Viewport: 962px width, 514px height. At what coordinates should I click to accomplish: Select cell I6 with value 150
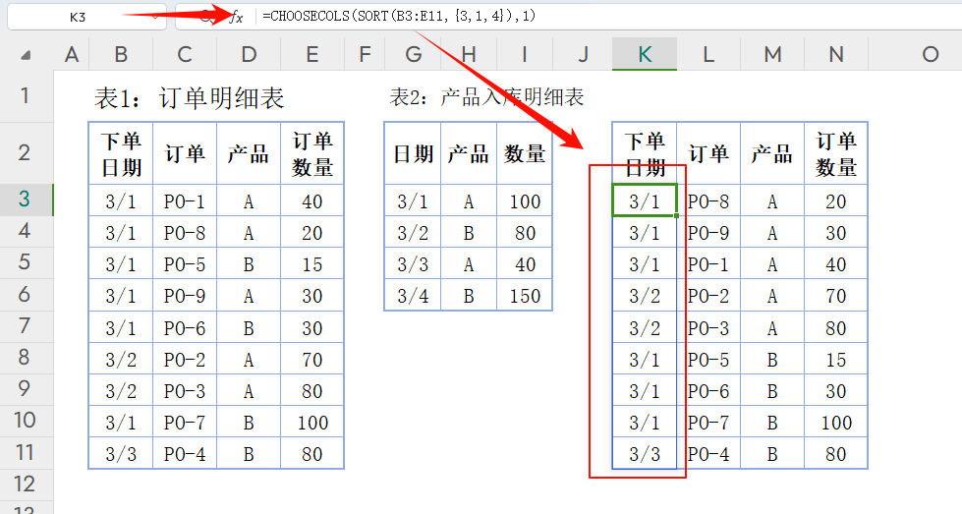(525, 295)
